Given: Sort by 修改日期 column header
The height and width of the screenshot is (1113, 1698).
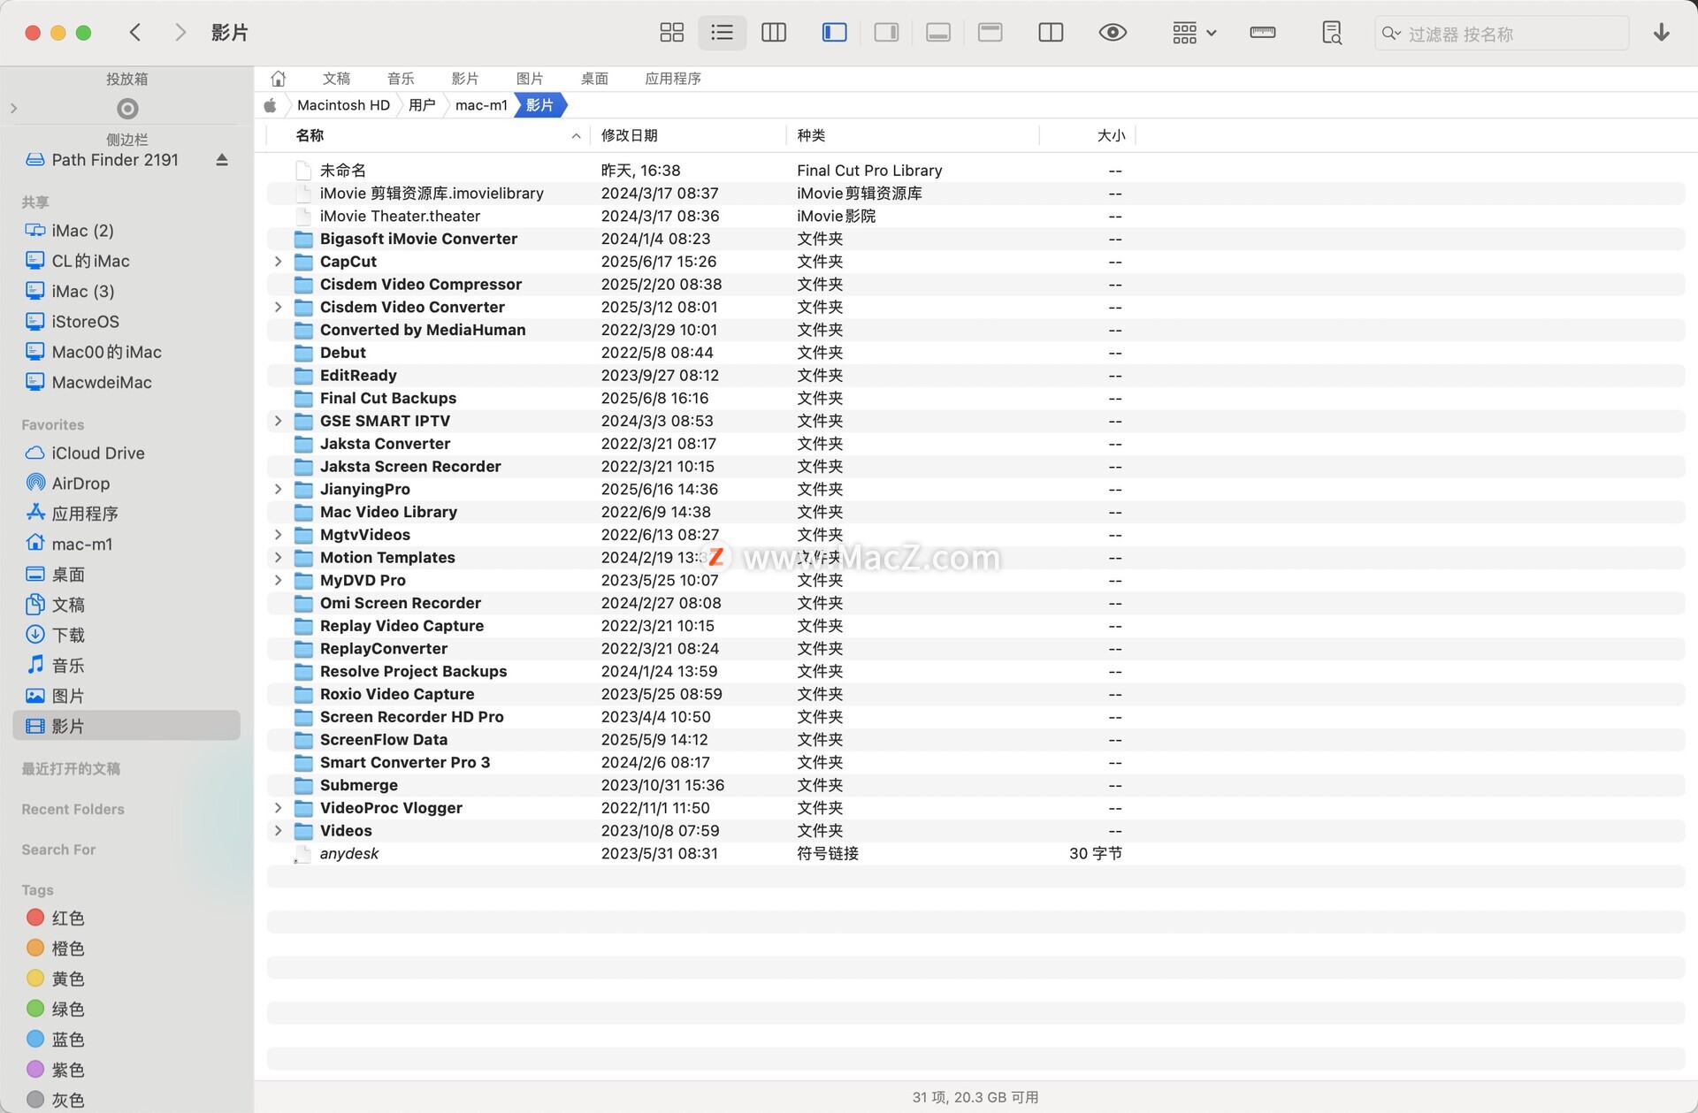Looking at the screenshot, I should click(x=630, y=135).
